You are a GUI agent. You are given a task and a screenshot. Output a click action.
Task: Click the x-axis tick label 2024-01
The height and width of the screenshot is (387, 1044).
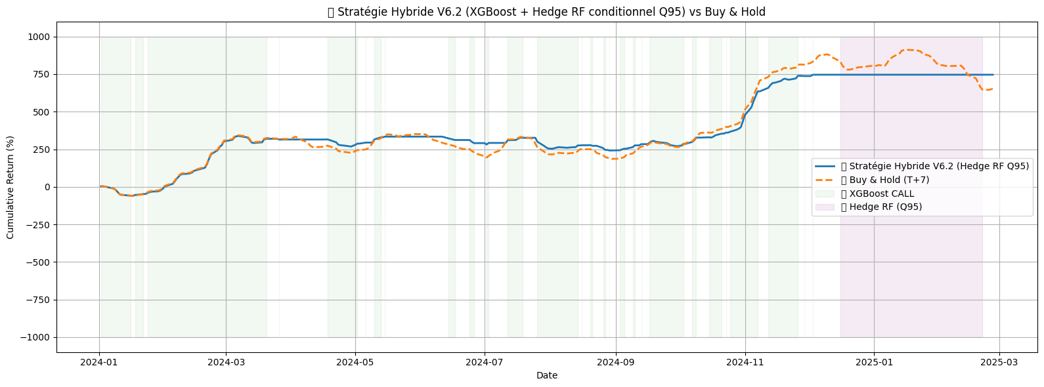[x=99, y=363]
